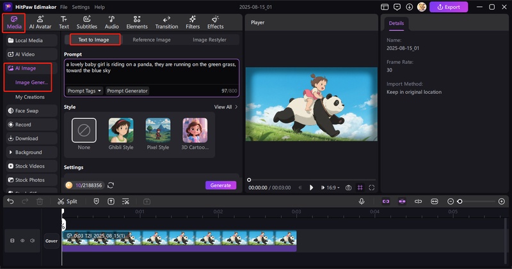Select Local Media in the sidebar
The width and height of the screenshot is (512, 269).
point(31,40)
